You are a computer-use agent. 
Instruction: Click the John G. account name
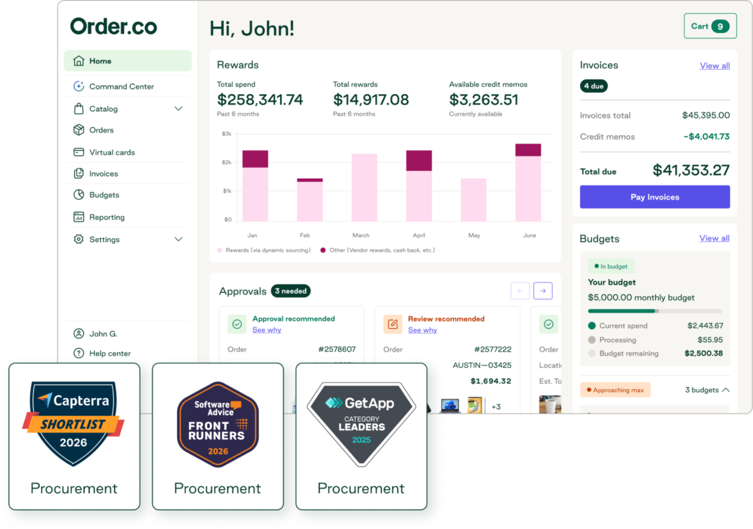(103, 333)
